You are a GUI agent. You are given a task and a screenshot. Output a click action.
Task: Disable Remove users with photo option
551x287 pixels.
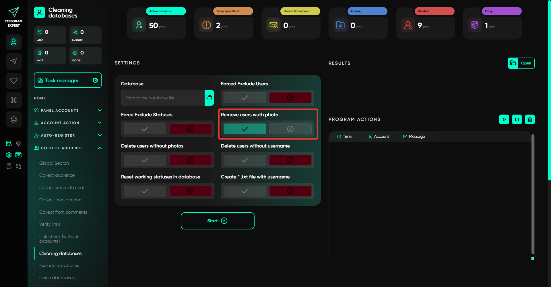(290, 129)
